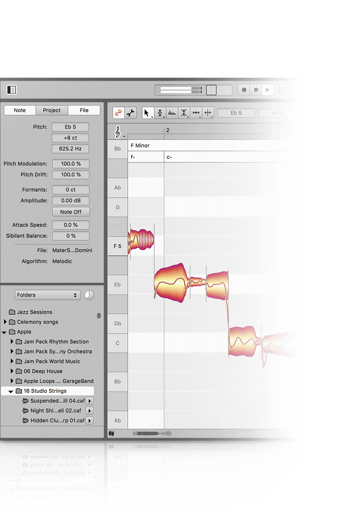This screenshot has width=357, height=524.
Task: Click the Pitch Modulation value field
Action: (x=71, y=164)
